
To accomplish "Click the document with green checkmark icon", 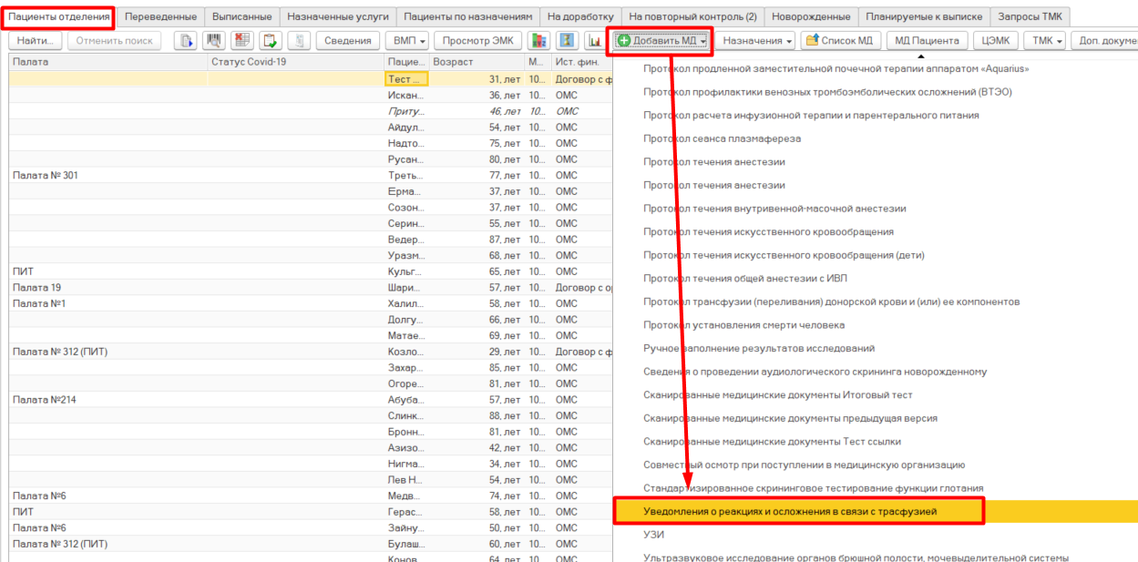I will 271,41.
